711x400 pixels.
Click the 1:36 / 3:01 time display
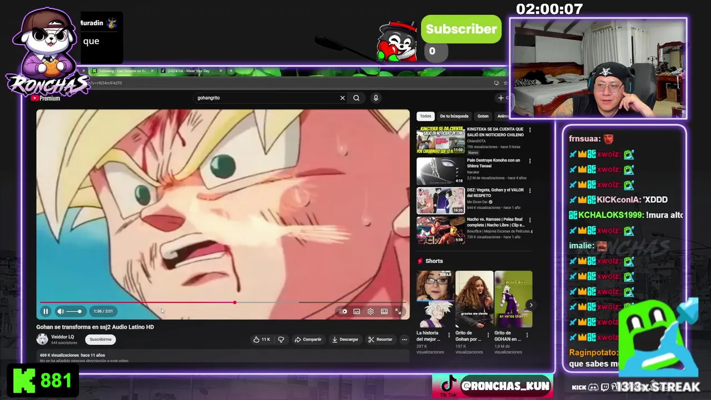point(103,311)
